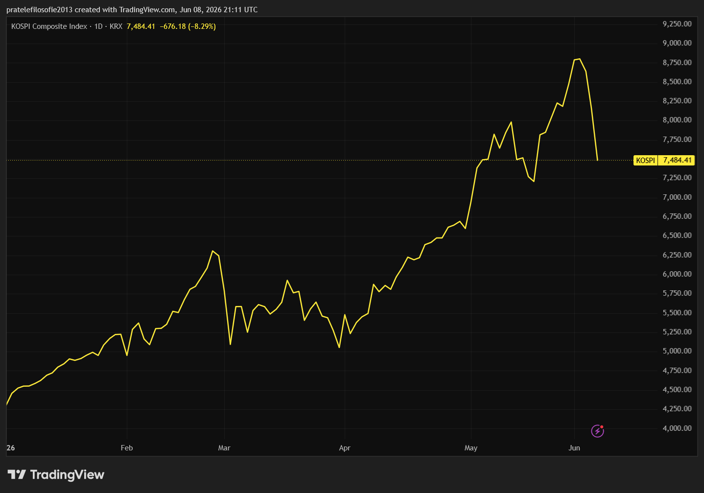Click the 5,750.00 price axis label
This screenshot has width=704, height=493.
[677, 293]
